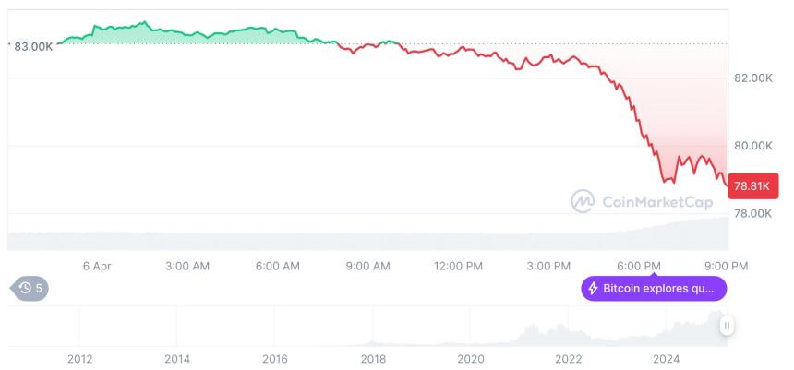Click the CoinMarketCap logo watermark

click(x=583, y=200)
